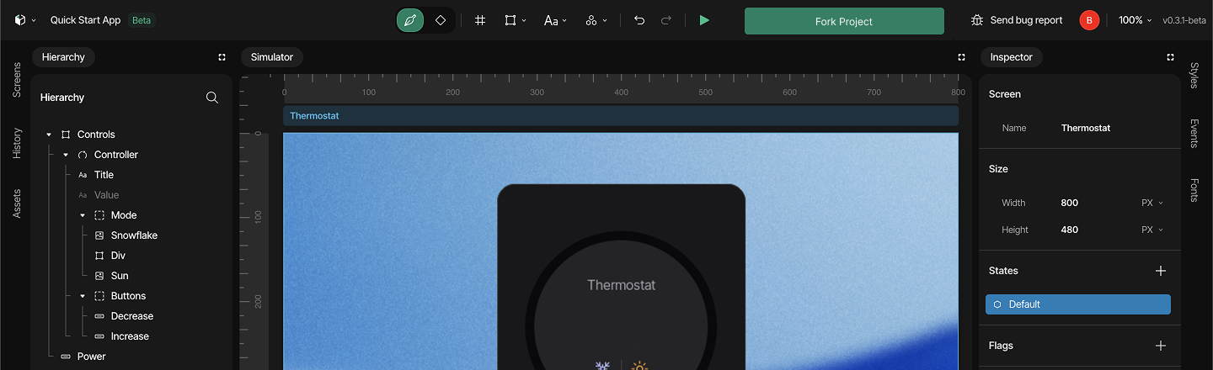1213x370 pixels.
Task: Collapse the Controller tree node
Action: click(66, 155)
